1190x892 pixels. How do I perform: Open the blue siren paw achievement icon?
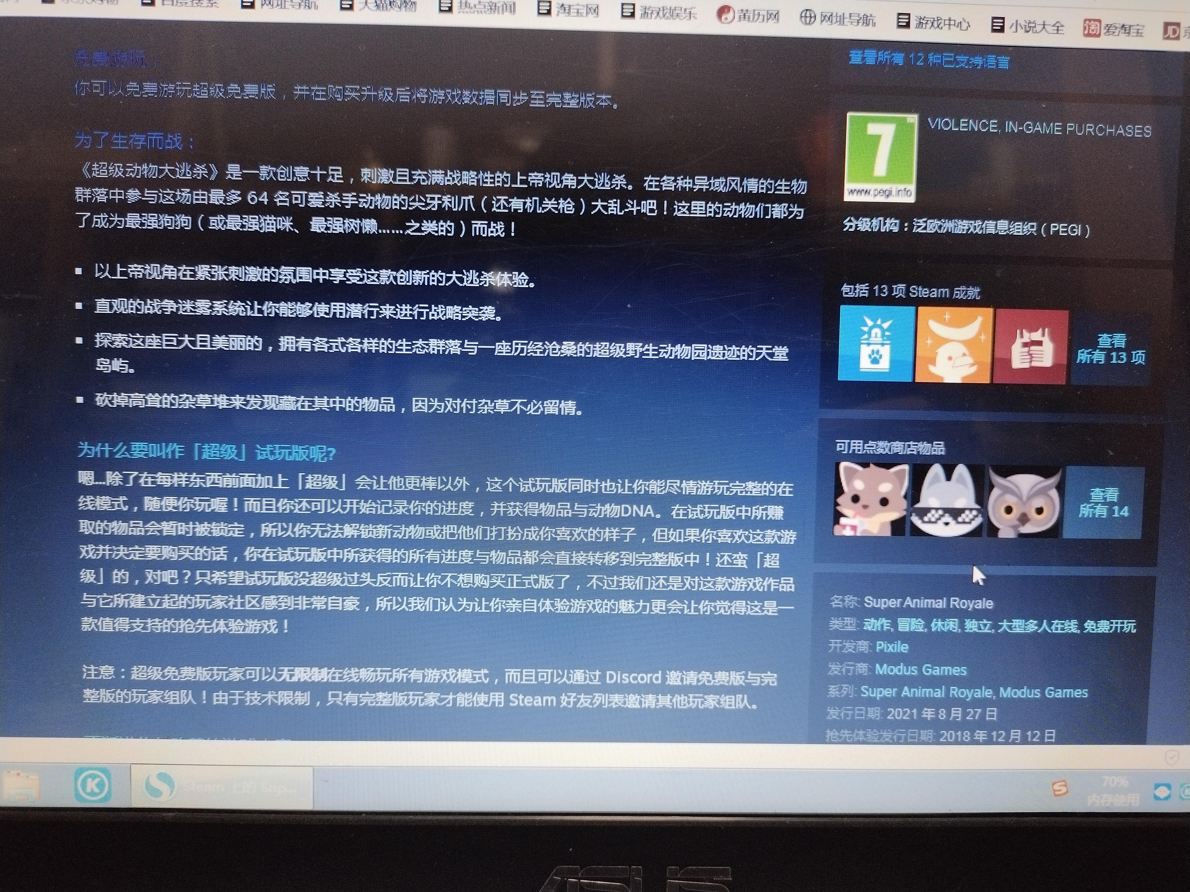[876, 343]
